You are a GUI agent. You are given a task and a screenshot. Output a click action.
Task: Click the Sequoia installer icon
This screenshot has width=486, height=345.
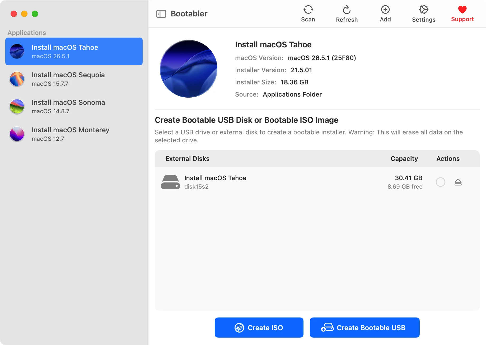[17, 79]
